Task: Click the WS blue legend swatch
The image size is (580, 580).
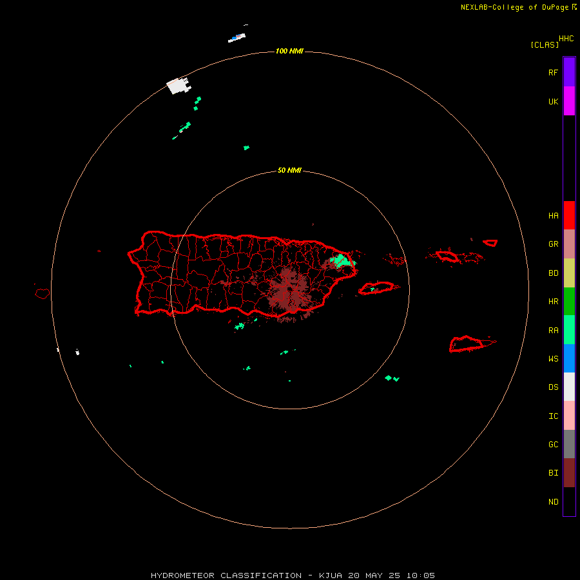Action: tap(569, 358)
